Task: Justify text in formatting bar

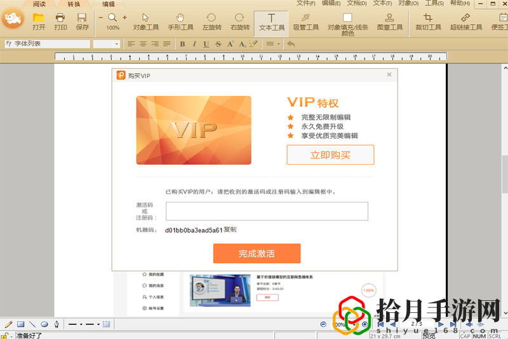Action: point(167,44)
